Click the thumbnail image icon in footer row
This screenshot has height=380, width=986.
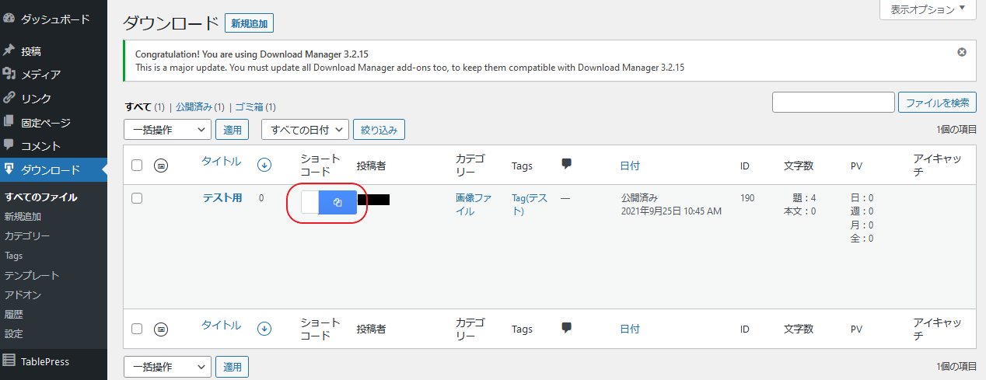pyautogui.click(x=161, y=329)
